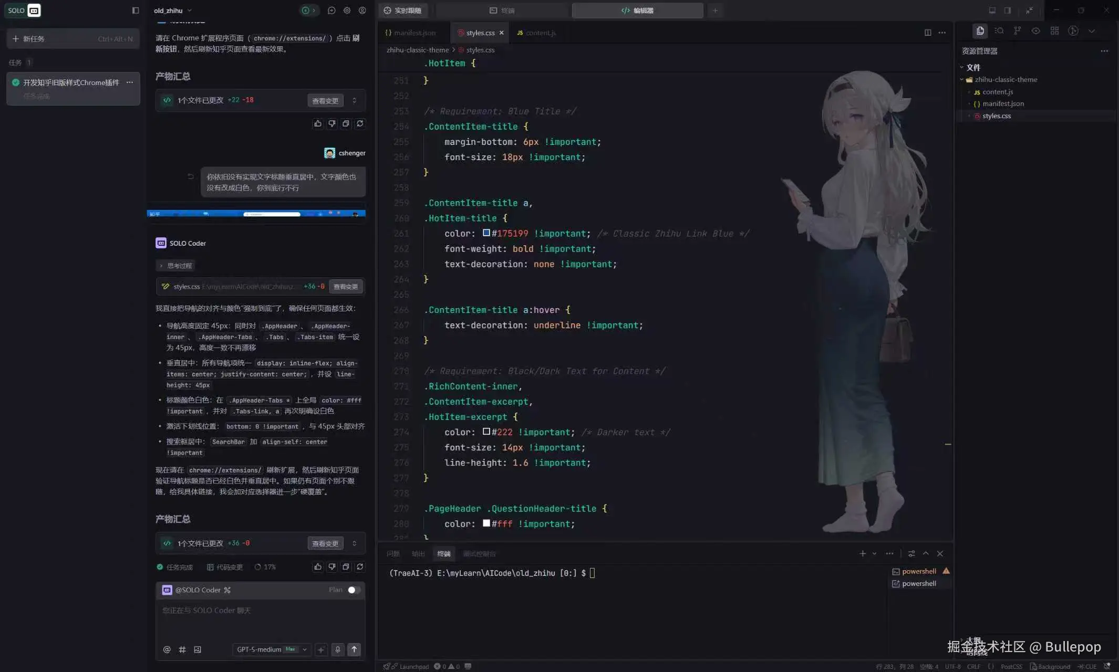This screenshot has width=1119, height=672.
Task: Open the source control branch panel
Action: [1017, 31]
